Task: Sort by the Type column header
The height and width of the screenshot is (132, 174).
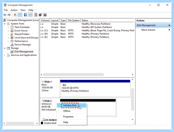Action: 63,20
